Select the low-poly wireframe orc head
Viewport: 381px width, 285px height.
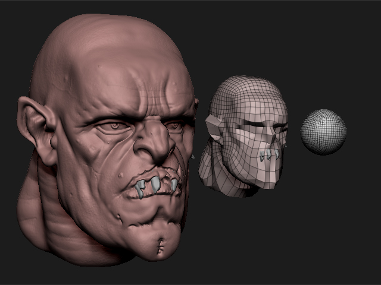pos(243,136)
